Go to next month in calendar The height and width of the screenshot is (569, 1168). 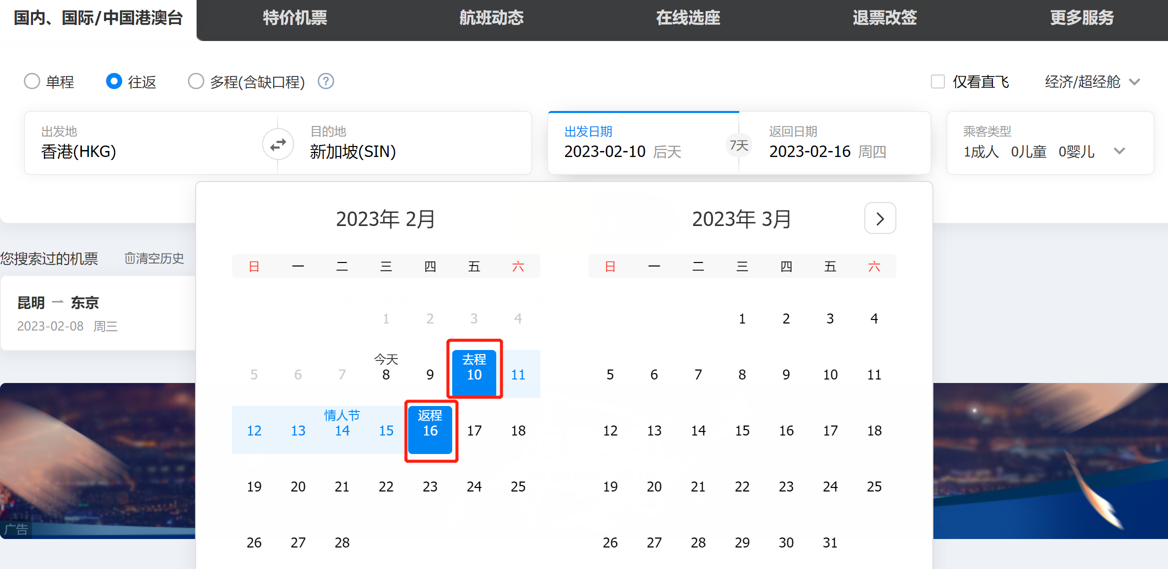[x=880, y=218]
